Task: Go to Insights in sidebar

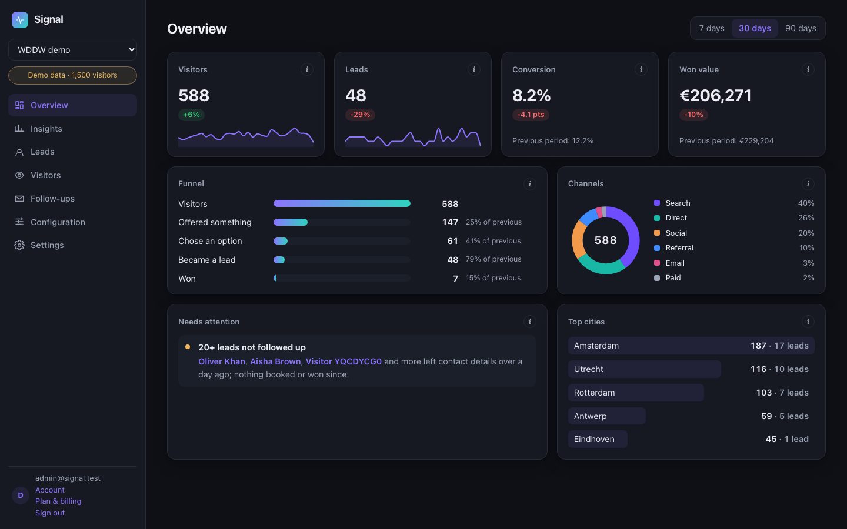Action: [x=72, y=129]
